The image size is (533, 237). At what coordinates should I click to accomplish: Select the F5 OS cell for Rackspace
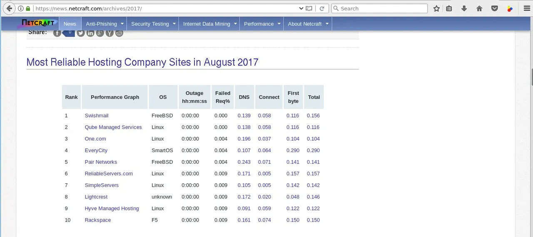(x=154, y=220)
